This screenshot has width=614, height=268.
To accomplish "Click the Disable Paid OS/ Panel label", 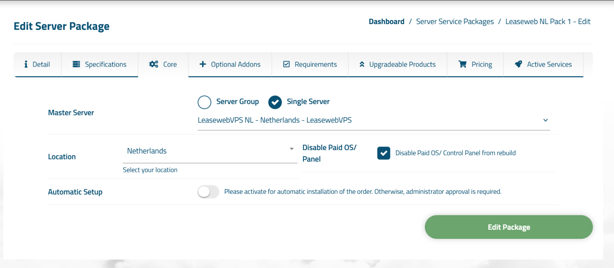I will click(x=330, y=153).
